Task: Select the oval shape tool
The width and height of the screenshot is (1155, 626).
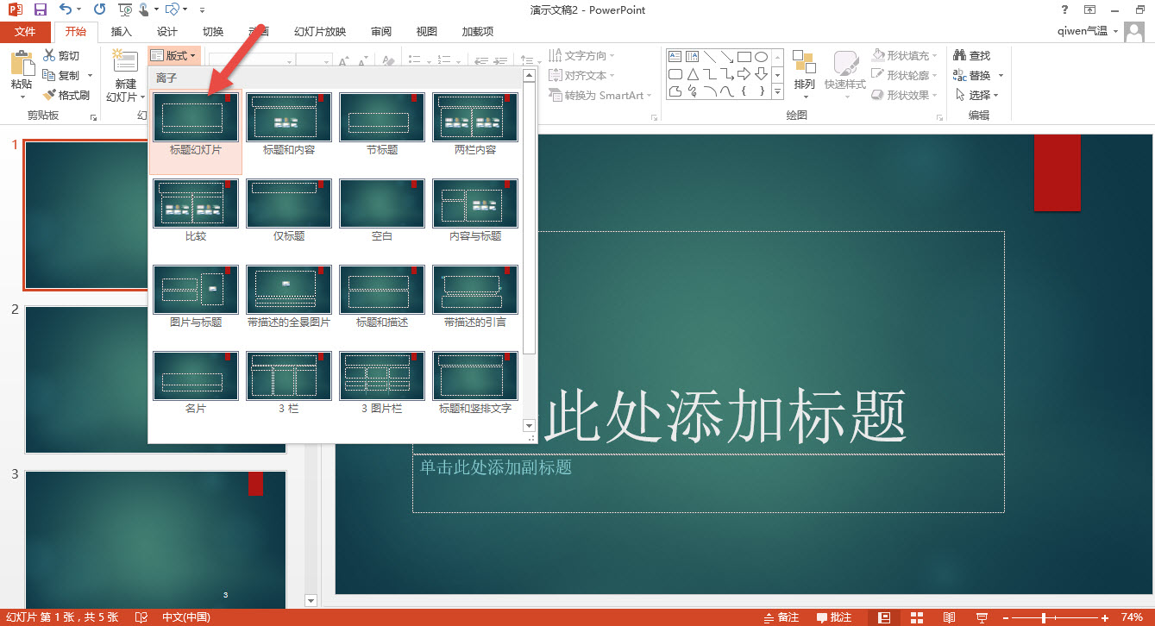Action: (762, 57)
